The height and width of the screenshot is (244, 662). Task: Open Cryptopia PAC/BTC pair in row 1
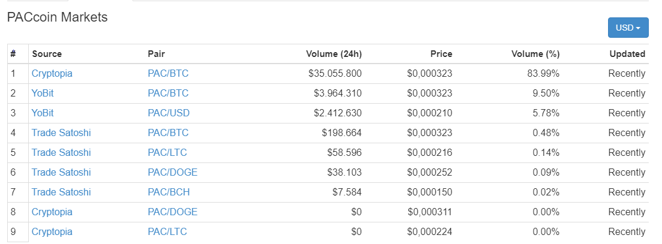pos(168,74)
